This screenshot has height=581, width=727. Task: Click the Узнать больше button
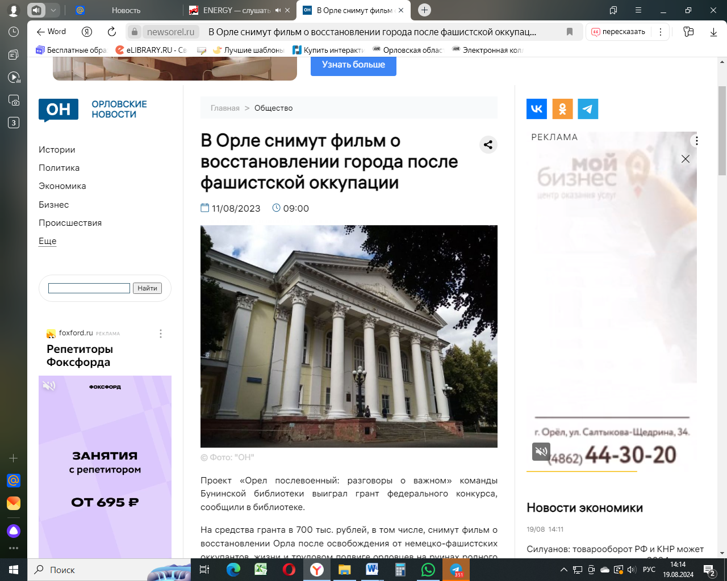click(353, 65)
